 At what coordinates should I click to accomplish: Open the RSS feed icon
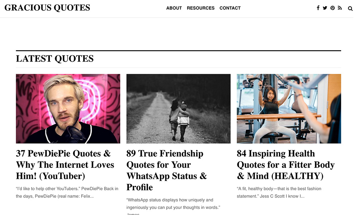pyautogui.click(x=340, y=8)
